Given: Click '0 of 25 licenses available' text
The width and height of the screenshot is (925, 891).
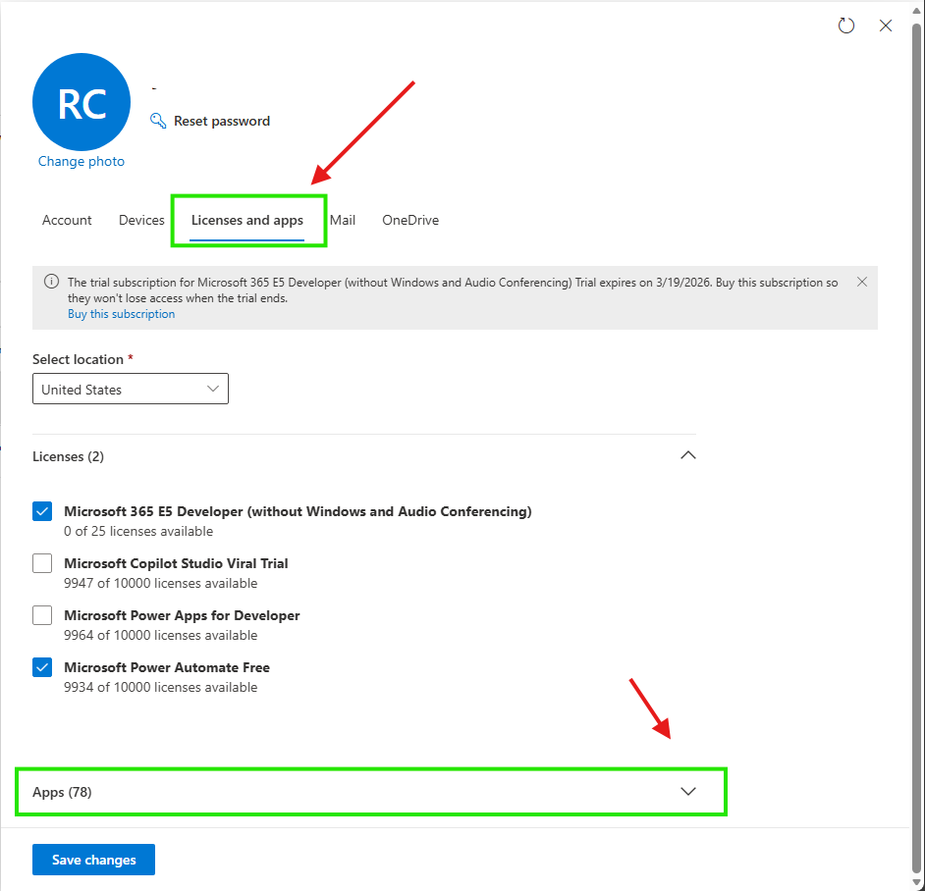Looking at the screenshot, I should coord(138,531).
